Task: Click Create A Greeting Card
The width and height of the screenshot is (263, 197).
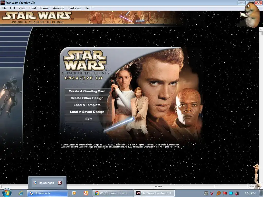Action: [x=88, y=91]
